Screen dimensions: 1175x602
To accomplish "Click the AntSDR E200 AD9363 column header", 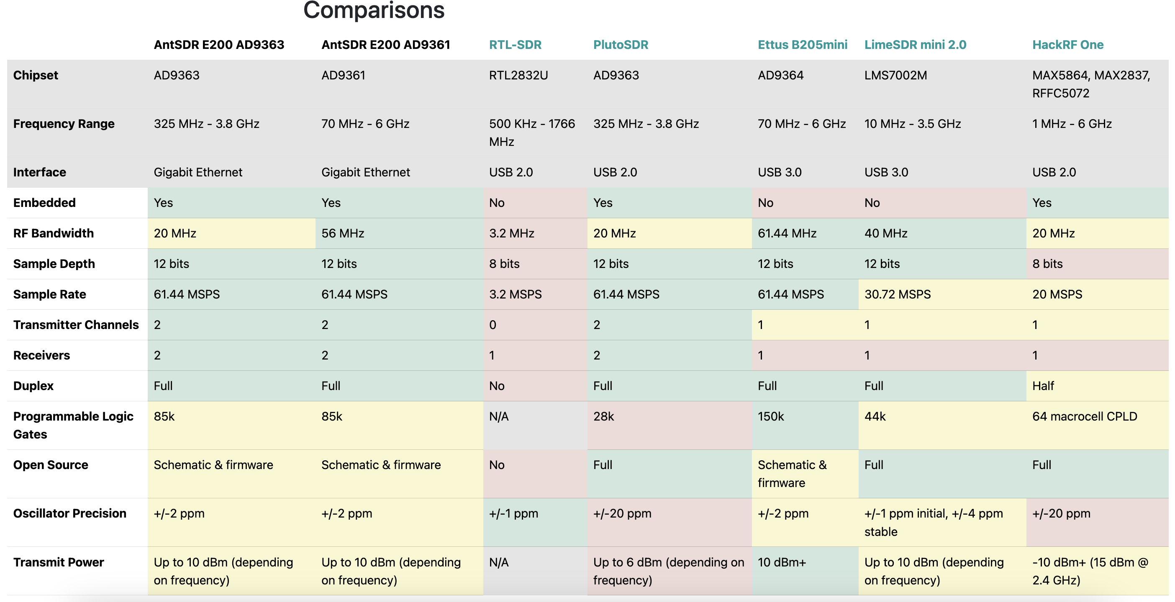I will coord(219,45).
